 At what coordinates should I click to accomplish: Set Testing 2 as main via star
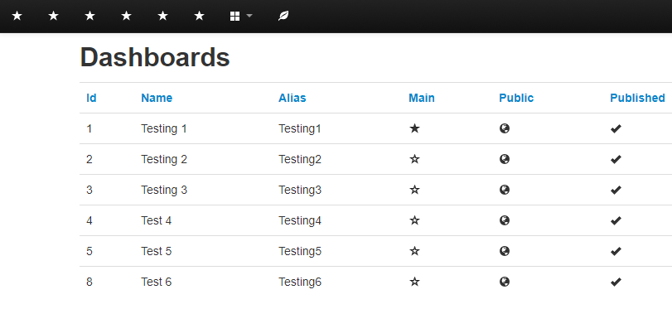(x=414, y=159)
